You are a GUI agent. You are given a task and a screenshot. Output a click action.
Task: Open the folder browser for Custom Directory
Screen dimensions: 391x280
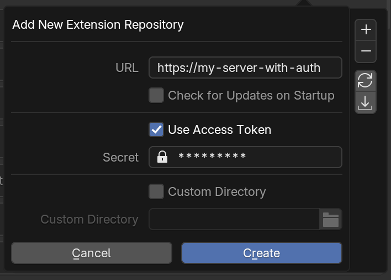pyautogui.click(x=331, y=219)
